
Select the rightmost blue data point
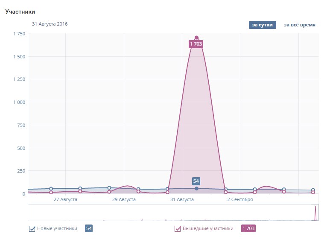[313, 190]
